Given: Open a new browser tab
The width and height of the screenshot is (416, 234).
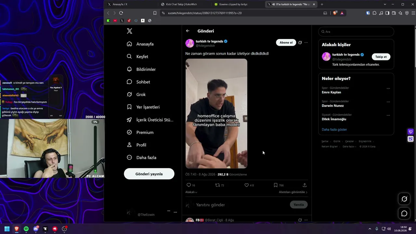Looking at the screenshot, I should (x=322, y=4).
